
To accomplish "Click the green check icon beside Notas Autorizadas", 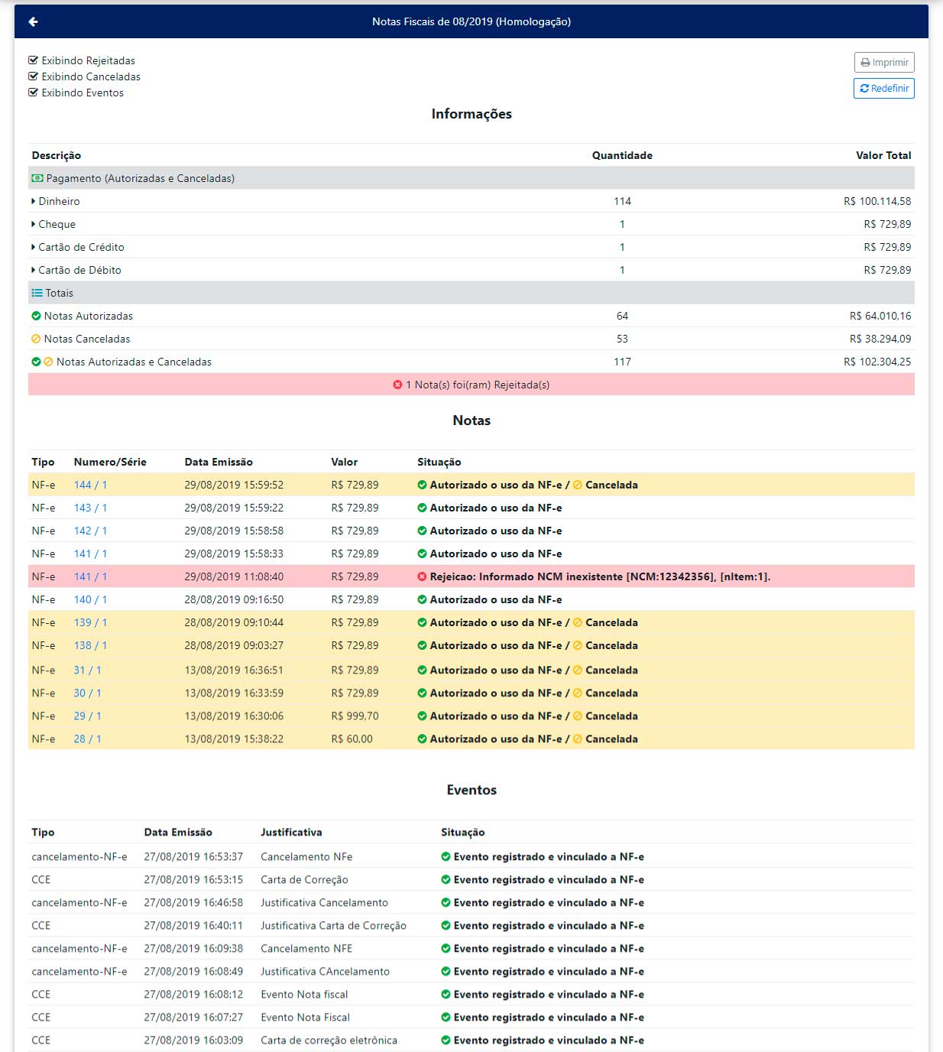I will point(36,316).
